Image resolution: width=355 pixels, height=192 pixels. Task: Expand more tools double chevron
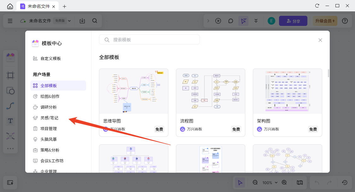click(x=256, y=21)
